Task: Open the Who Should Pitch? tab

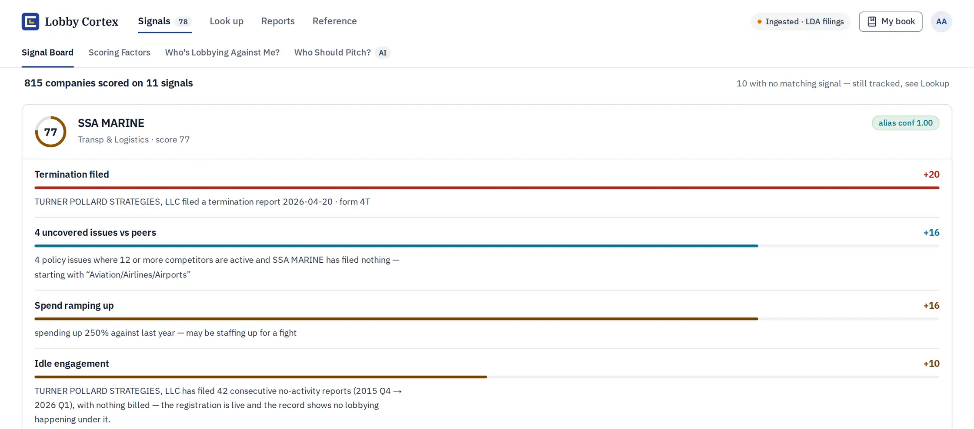Action: [x=333, y=53]
